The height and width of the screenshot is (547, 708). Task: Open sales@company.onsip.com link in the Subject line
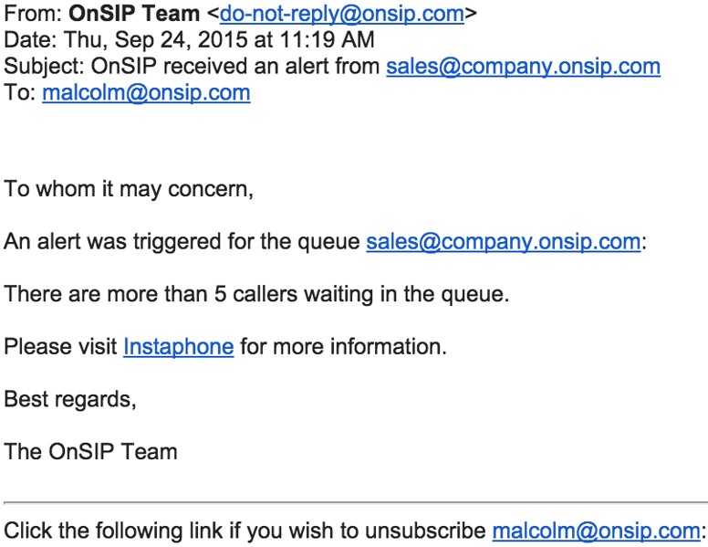click(x=523, y=67)
